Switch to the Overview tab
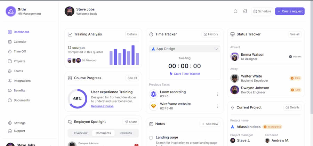The image size is (313, 146). click(81, 133)
